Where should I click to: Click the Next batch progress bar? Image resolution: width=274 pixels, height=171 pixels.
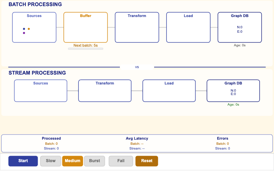coord(86,49)
